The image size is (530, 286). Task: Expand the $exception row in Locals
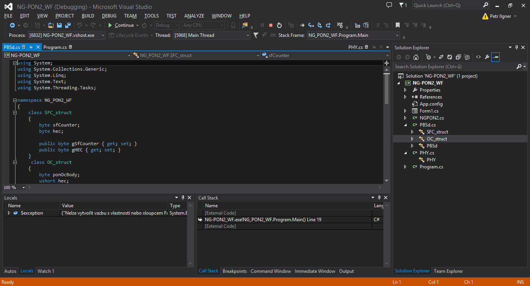coord(9,213)
